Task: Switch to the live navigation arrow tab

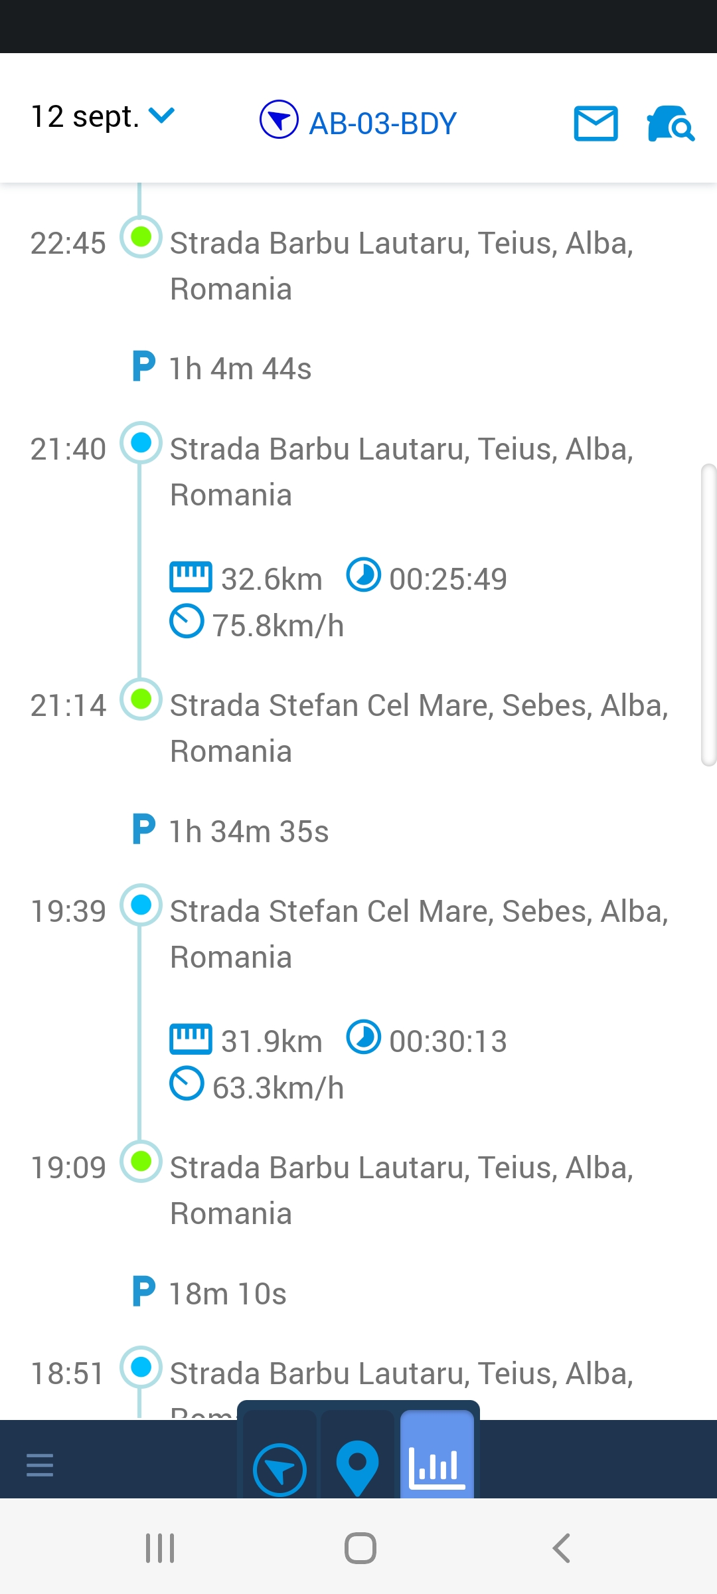Action: click(x=279, y=1469)
